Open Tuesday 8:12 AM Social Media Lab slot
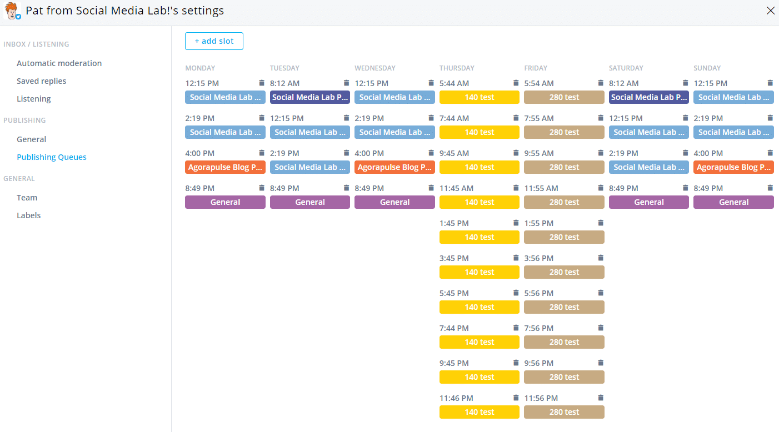The image size is (779, 432). 310,97
